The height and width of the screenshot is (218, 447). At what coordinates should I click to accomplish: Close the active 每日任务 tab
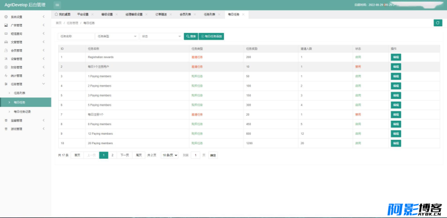243,15
